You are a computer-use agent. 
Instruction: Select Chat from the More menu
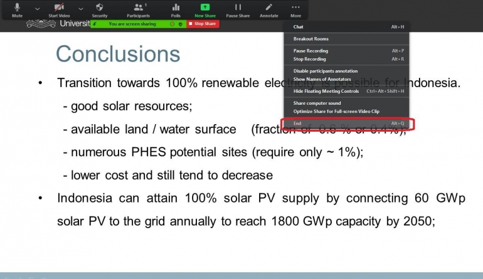tap(299, 27)
